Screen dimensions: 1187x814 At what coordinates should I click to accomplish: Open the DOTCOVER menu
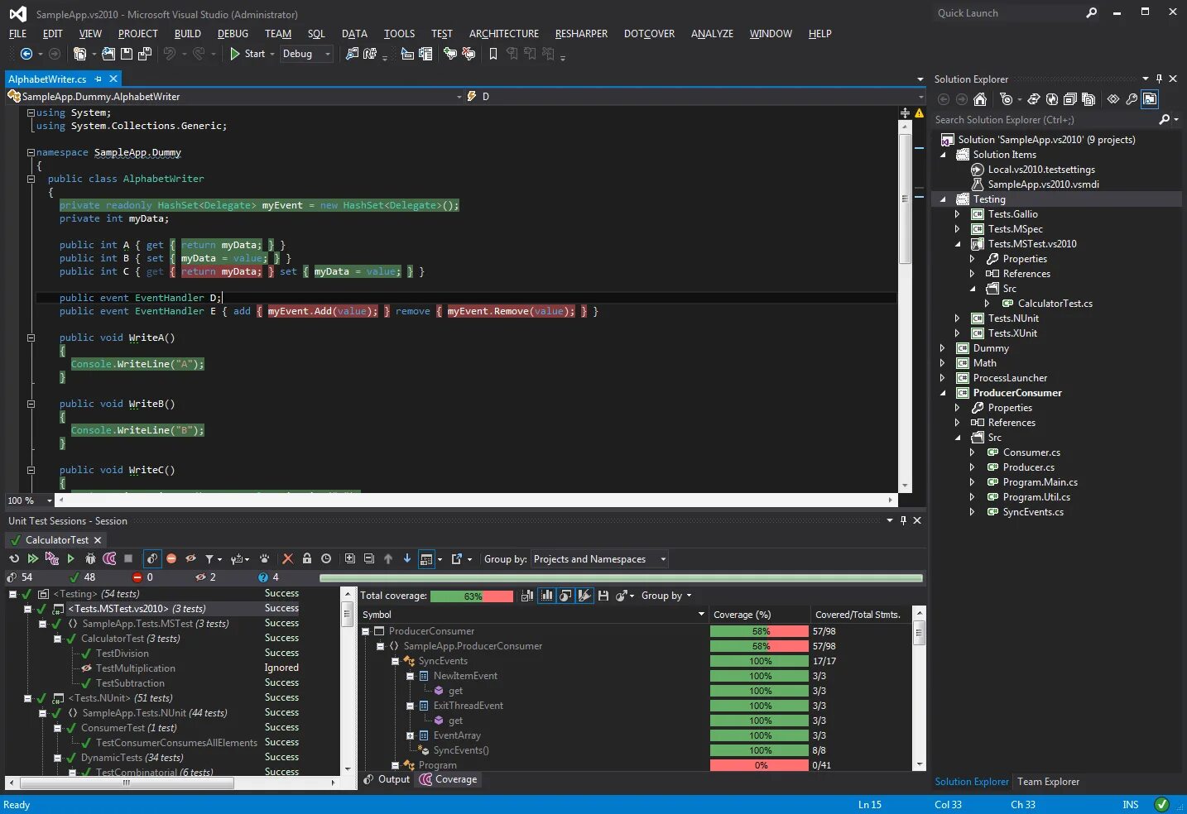coord(649,34)
